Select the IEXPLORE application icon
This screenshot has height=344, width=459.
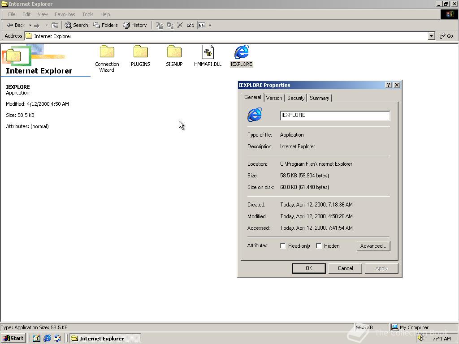241,56
